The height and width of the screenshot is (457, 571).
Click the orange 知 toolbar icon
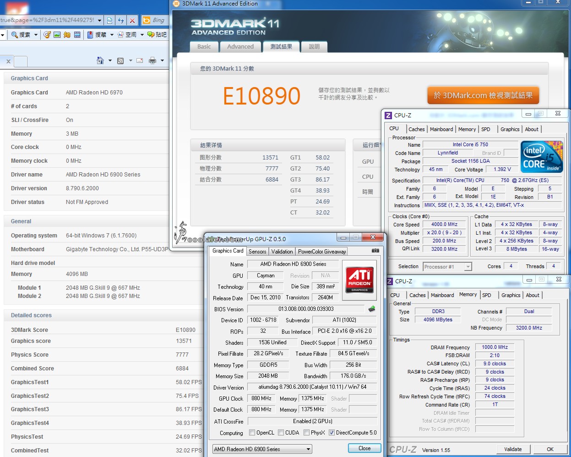tap(67, 34)
